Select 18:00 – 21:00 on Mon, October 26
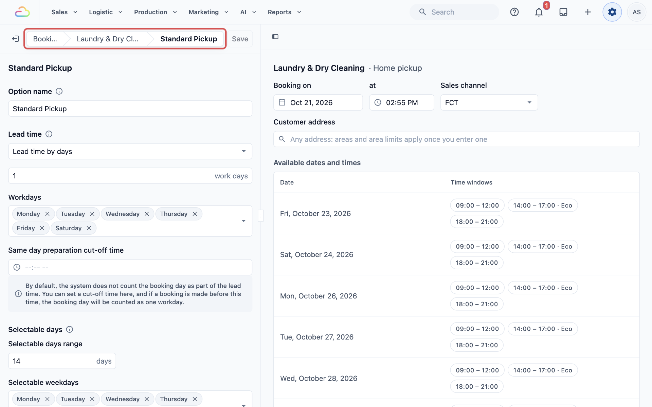The width and height of the screenshot is (652, 407). click(x=477, y=304)
